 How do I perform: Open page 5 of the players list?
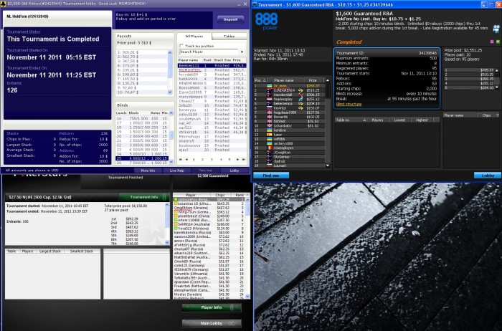tap(229, 159)
